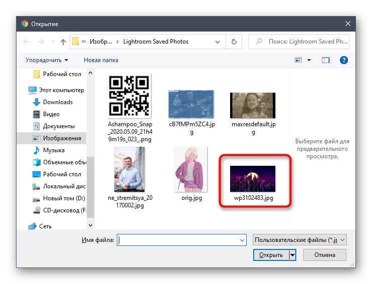Open Новый том (D:) drive

tap(59, 198)
